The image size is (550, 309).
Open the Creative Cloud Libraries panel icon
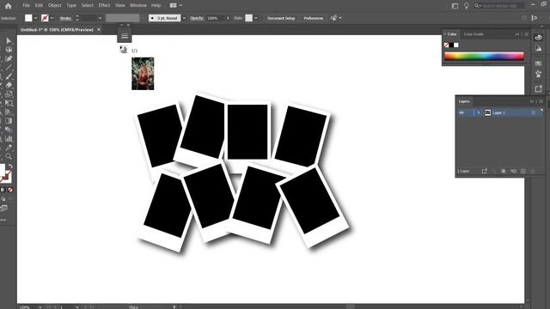point(539,38)
